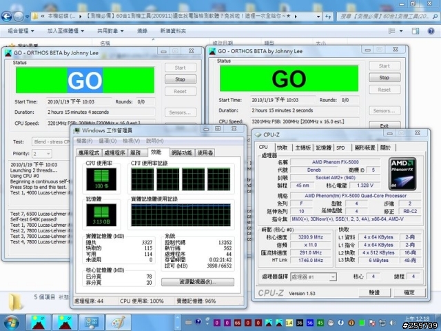Viewport: 441px width, 331px height.
Task: Click the 名稱 column header in Explorer
Action: (105, 43)
